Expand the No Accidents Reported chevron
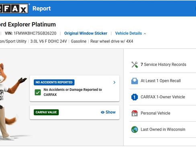Image resolution: width=196 pixels, height=147 pixels. pyautogui.click(x=114, y=82)
